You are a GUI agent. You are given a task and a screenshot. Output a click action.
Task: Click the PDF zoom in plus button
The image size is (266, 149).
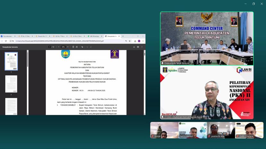pyautogui.click(x=68, y=47)
